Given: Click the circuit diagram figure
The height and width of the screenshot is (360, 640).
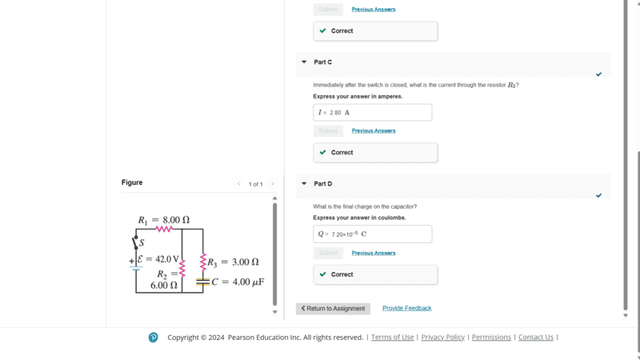Looking at the screenshot, I should 198,253.
